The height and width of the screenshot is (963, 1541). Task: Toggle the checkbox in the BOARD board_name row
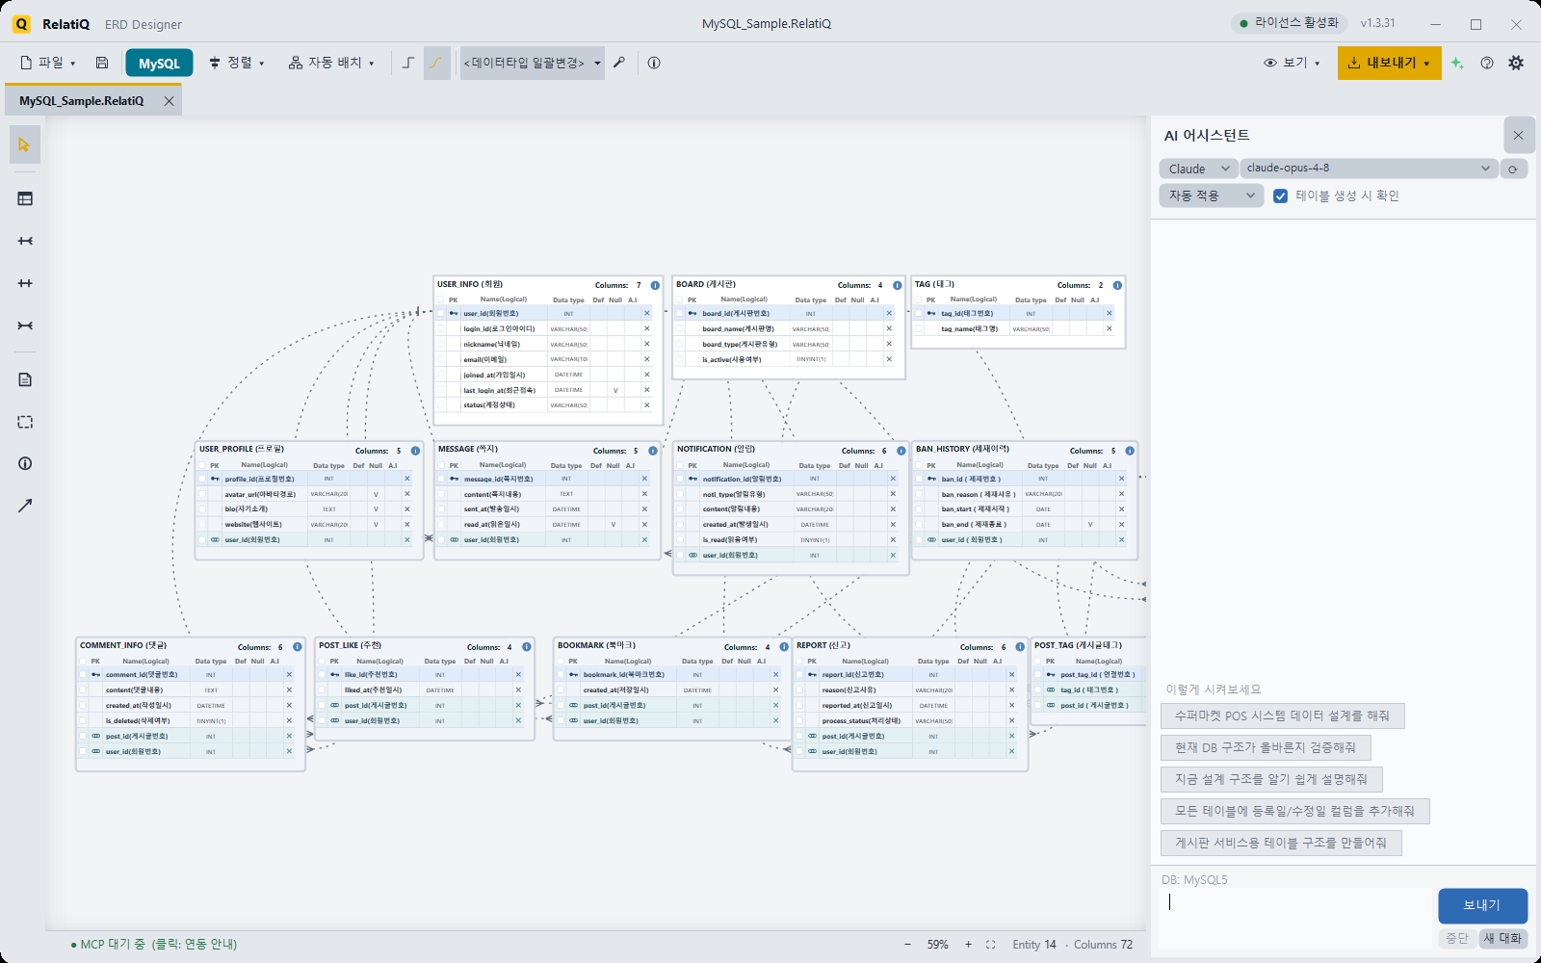(680, 328)
